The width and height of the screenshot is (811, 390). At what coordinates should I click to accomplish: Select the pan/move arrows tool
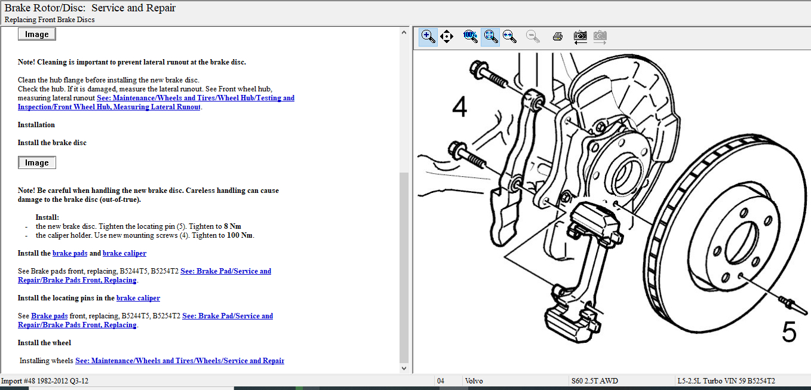[x=447, y=36]
